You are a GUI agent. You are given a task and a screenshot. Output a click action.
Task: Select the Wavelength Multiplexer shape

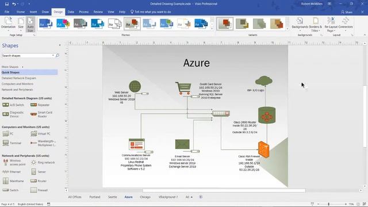click(x=43, y=143)
